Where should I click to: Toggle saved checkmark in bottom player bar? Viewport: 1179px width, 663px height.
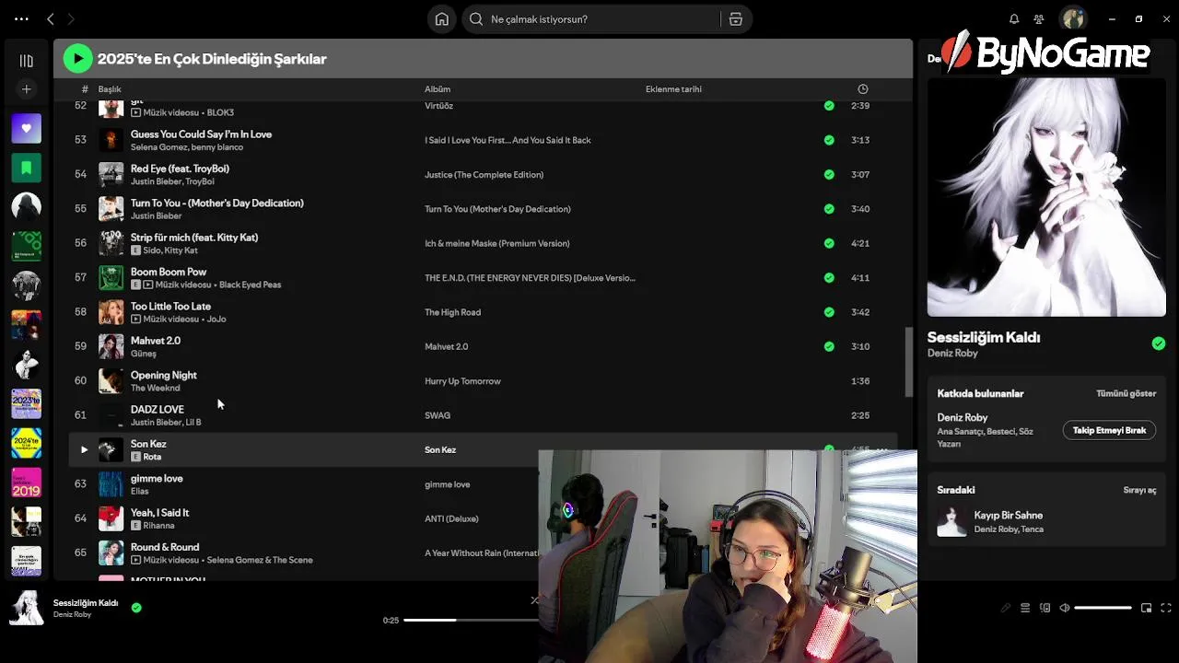click(x=136, y=608)
